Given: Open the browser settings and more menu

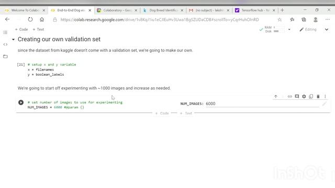Looking at the screenshot, I should tap(328, 19).
